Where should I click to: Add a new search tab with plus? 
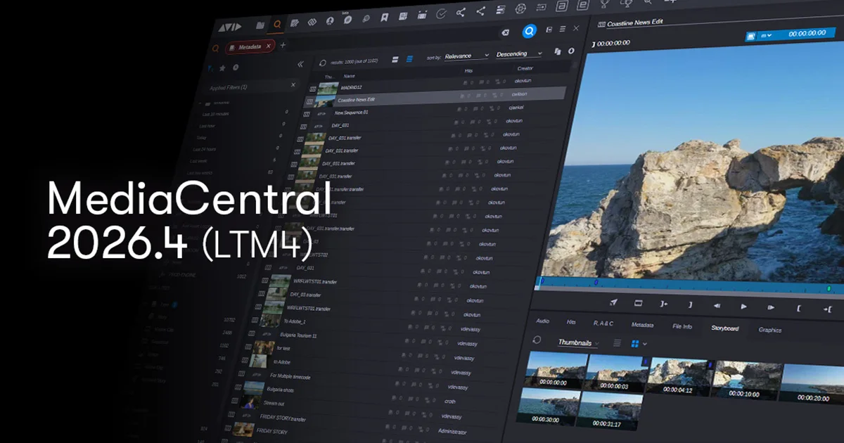click(x=283, y=45)
